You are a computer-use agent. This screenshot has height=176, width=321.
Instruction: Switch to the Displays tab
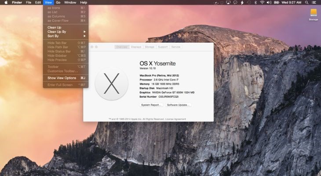coord(136,47)
